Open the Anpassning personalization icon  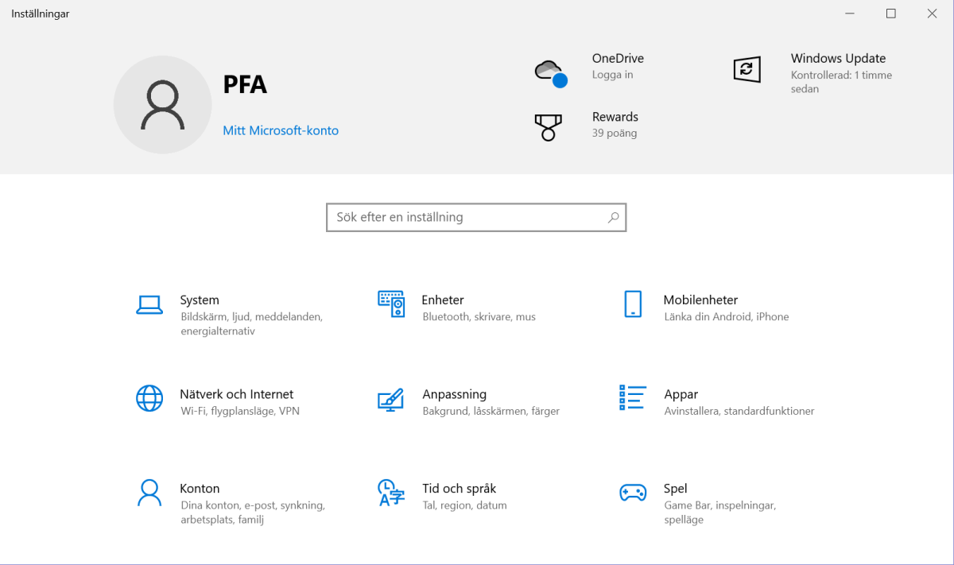[x=391, y=398]
